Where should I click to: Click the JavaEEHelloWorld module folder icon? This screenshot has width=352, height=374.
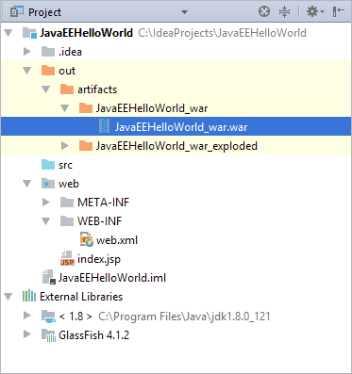pos(29,33)
